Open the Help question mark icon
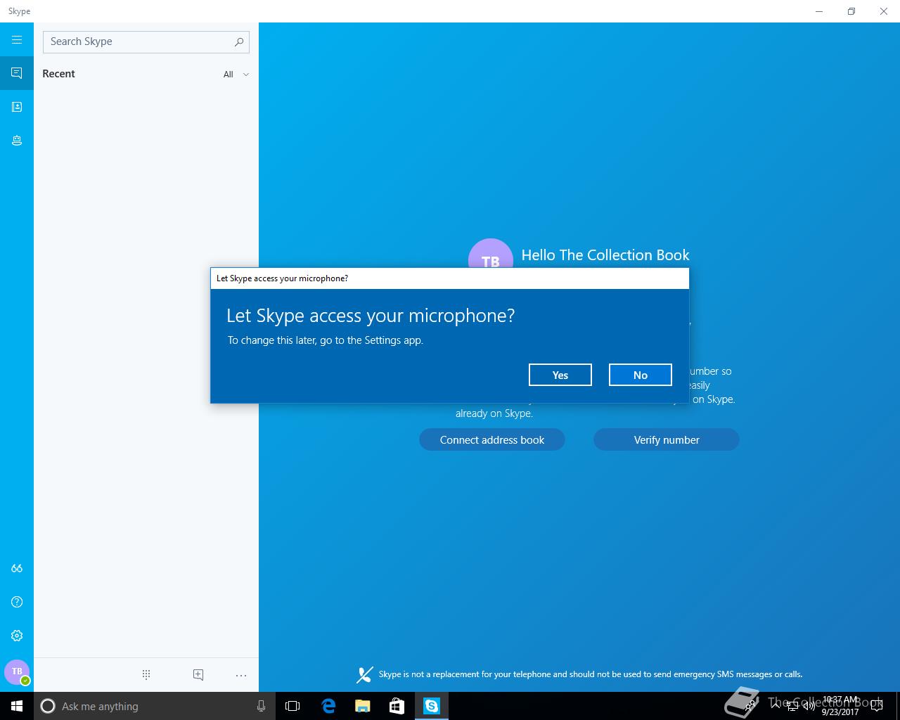900x720 pixels. 17,602
